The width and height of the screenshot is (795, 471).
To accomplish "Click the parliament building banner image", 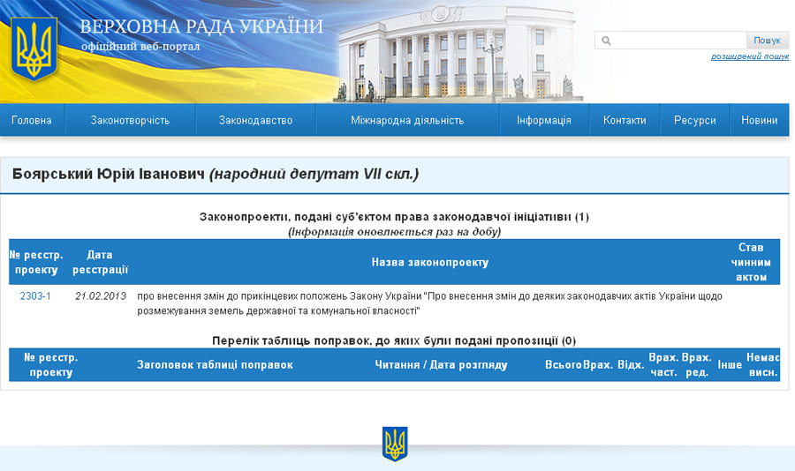I will [458, 53].
